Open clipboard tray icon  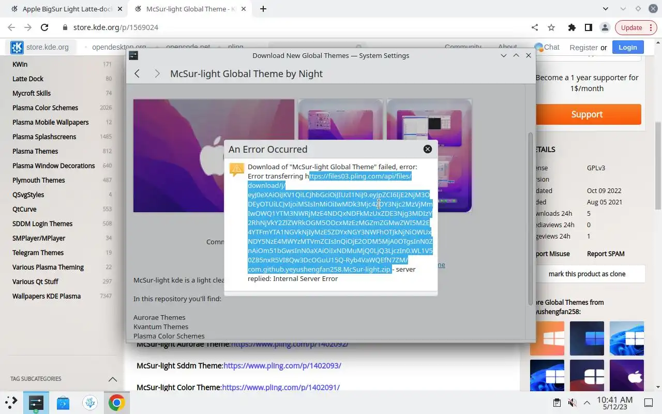[557, 403]
